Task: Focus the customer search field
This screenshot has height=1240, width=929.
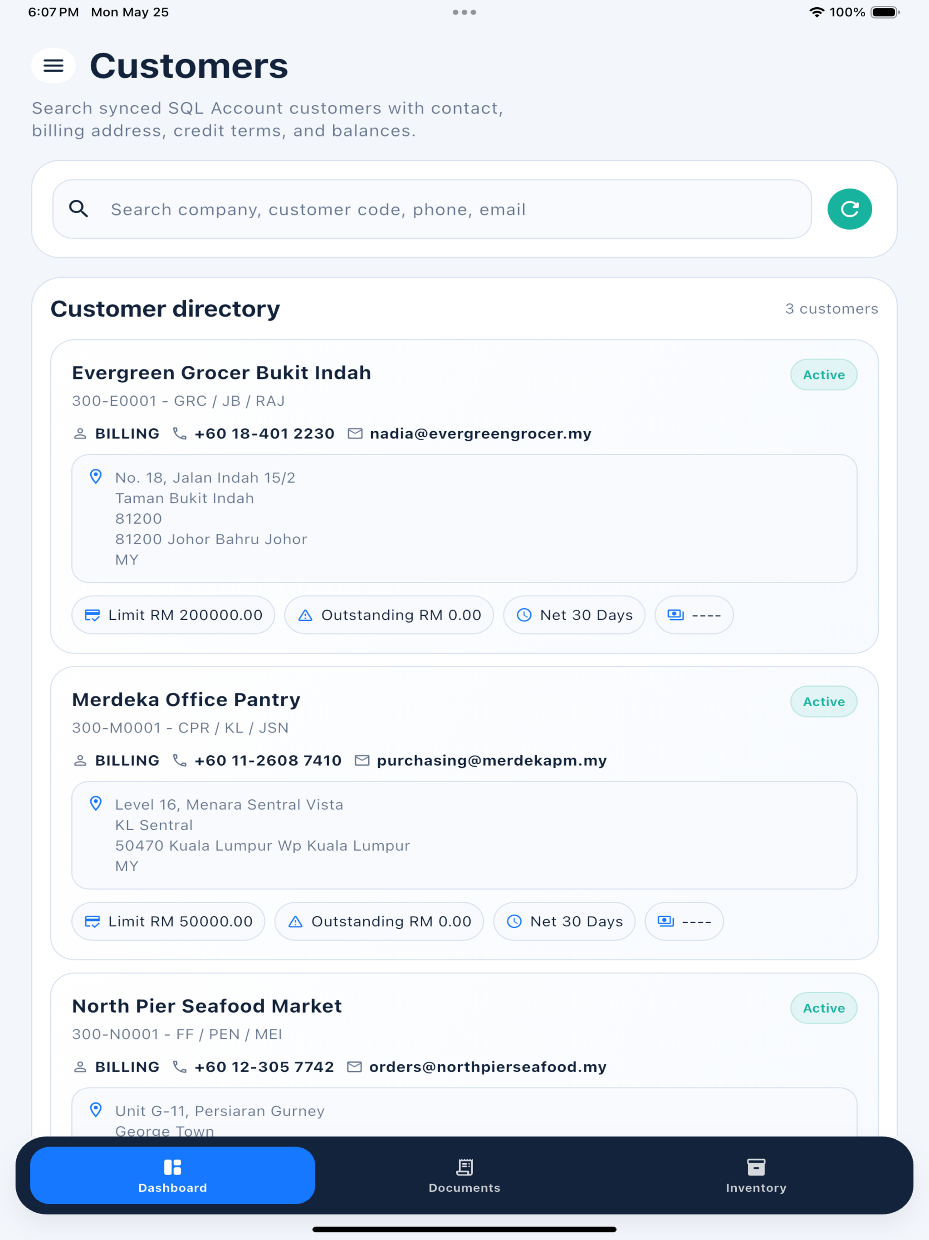Action: (432, 209)
